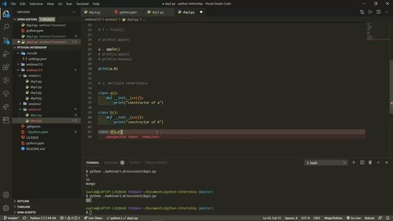Open settings.json in the explorer tree
Image resolution: width=393 pixels, height=221 pixels.
37,59
